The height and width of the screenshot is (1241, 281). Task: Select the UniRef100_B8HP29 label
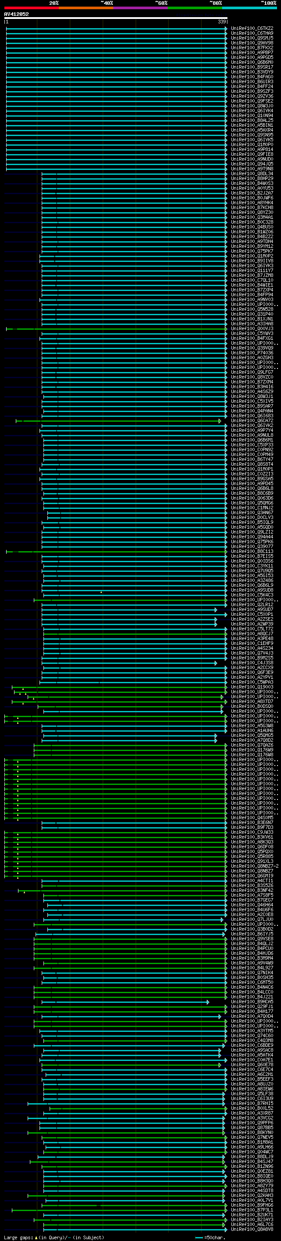[x=252, y=178]
